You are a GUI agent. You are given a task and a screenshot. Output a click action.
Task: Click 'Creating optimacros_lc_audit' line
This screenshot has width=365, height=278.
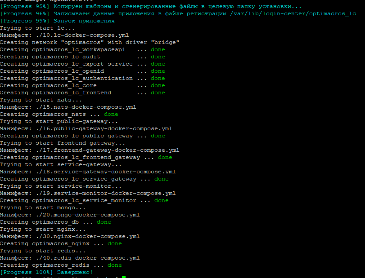82,57
